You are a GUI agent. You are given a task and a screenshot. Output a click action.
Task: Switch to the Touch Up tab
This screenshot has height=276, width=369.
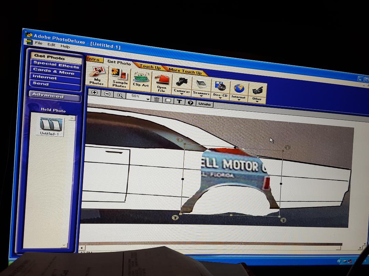point(150,67)
